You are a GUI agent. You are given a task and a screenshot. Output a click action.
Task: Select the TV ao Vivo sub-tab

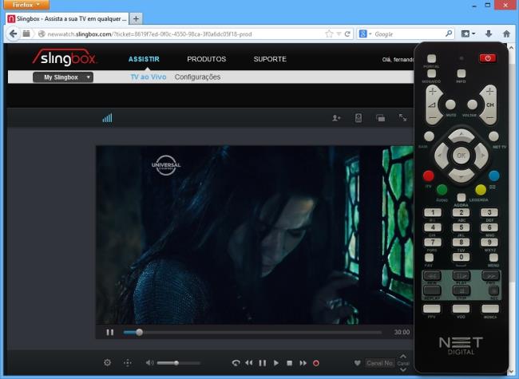click(x=149, y=77)
